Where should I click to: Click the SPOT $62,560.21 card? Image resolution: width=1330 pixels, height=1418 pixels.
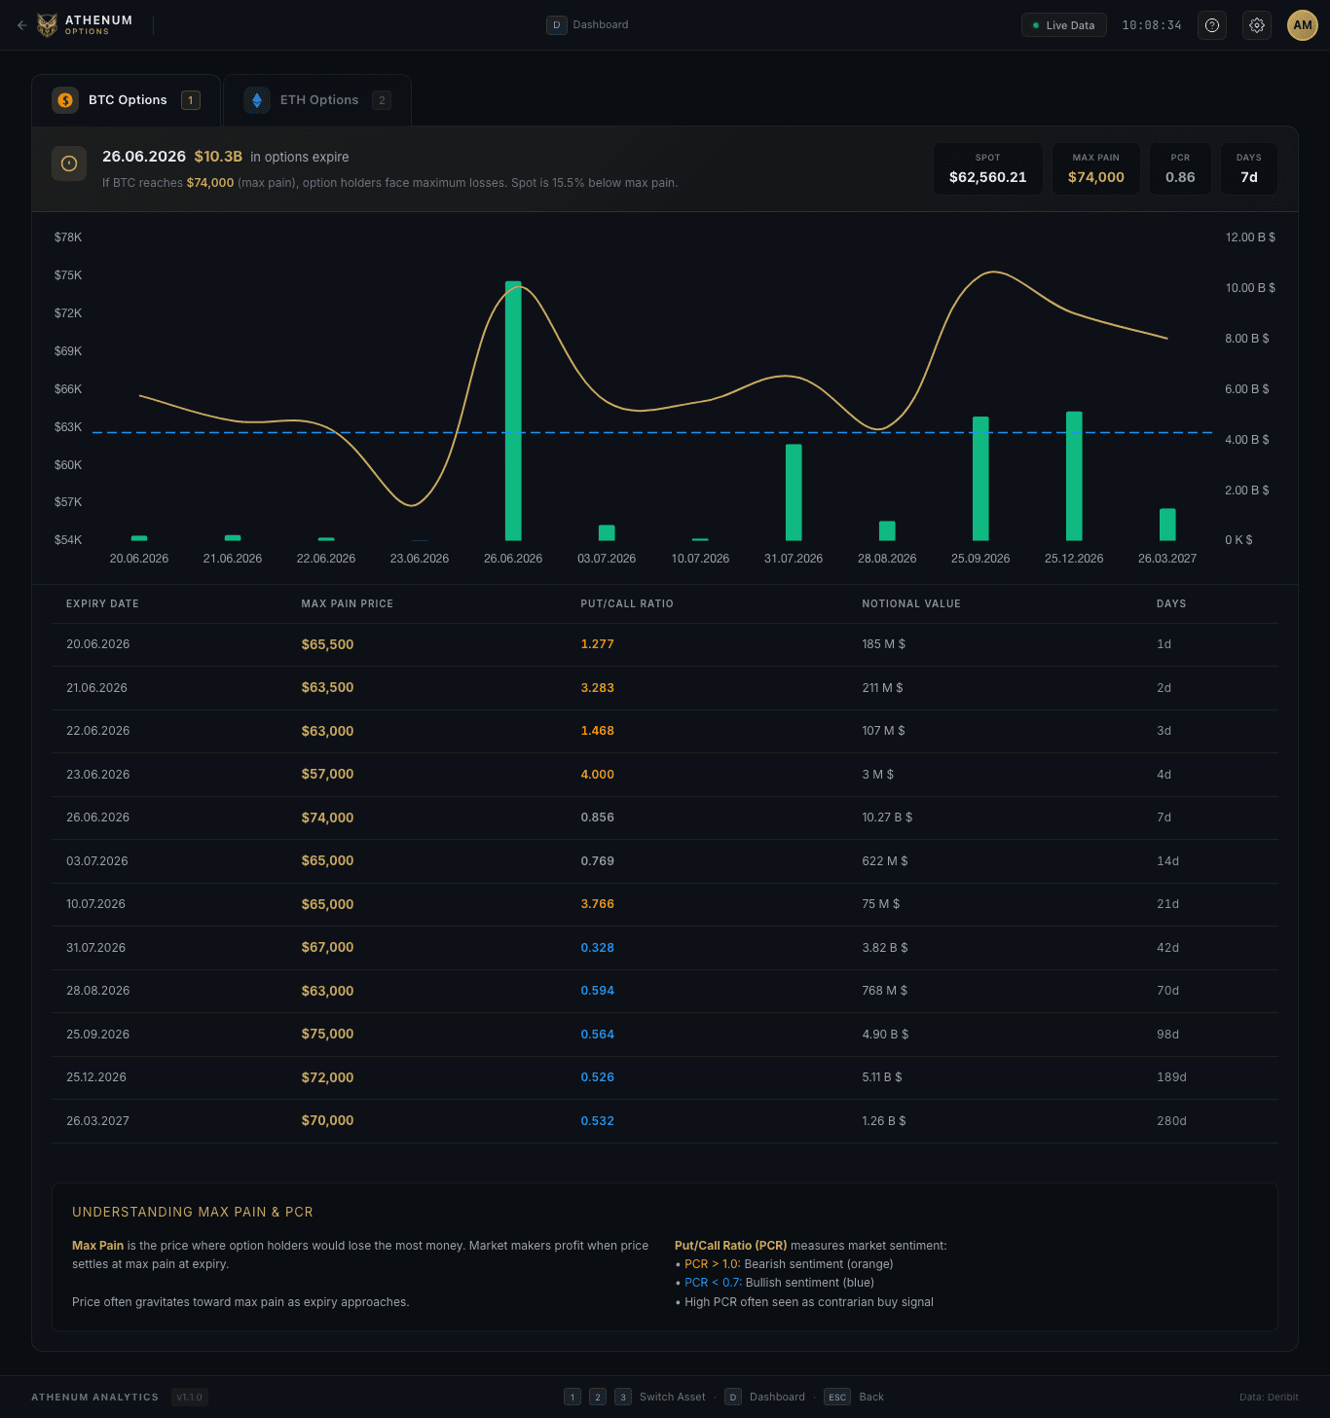tap(988, 169)
